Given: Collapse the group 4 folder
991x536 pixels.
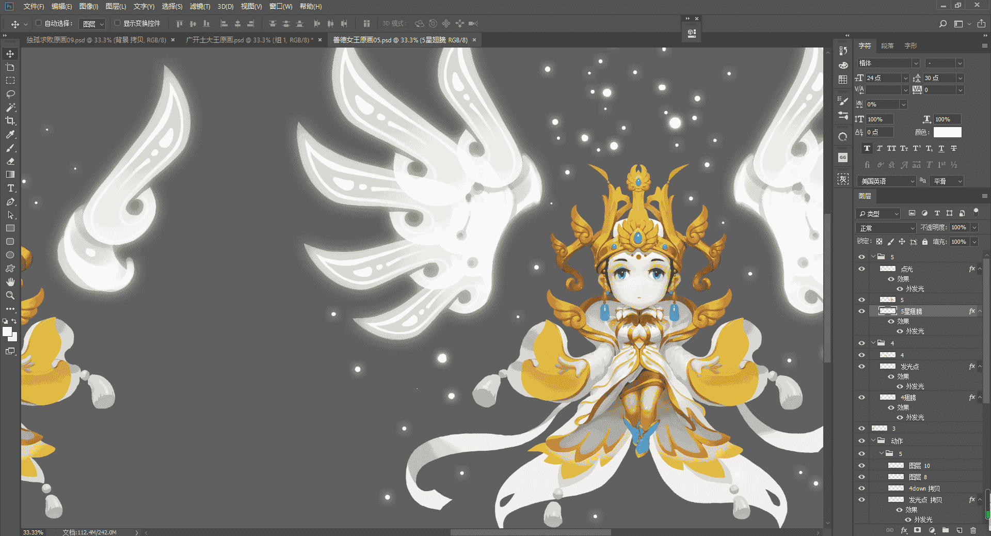Looking at the screenshot, I should click(x=873, y=343).
